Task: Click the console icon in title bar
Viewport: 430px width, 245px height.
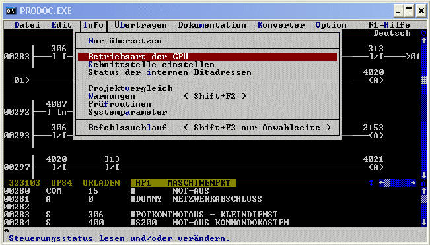Action: pos(11,11)
